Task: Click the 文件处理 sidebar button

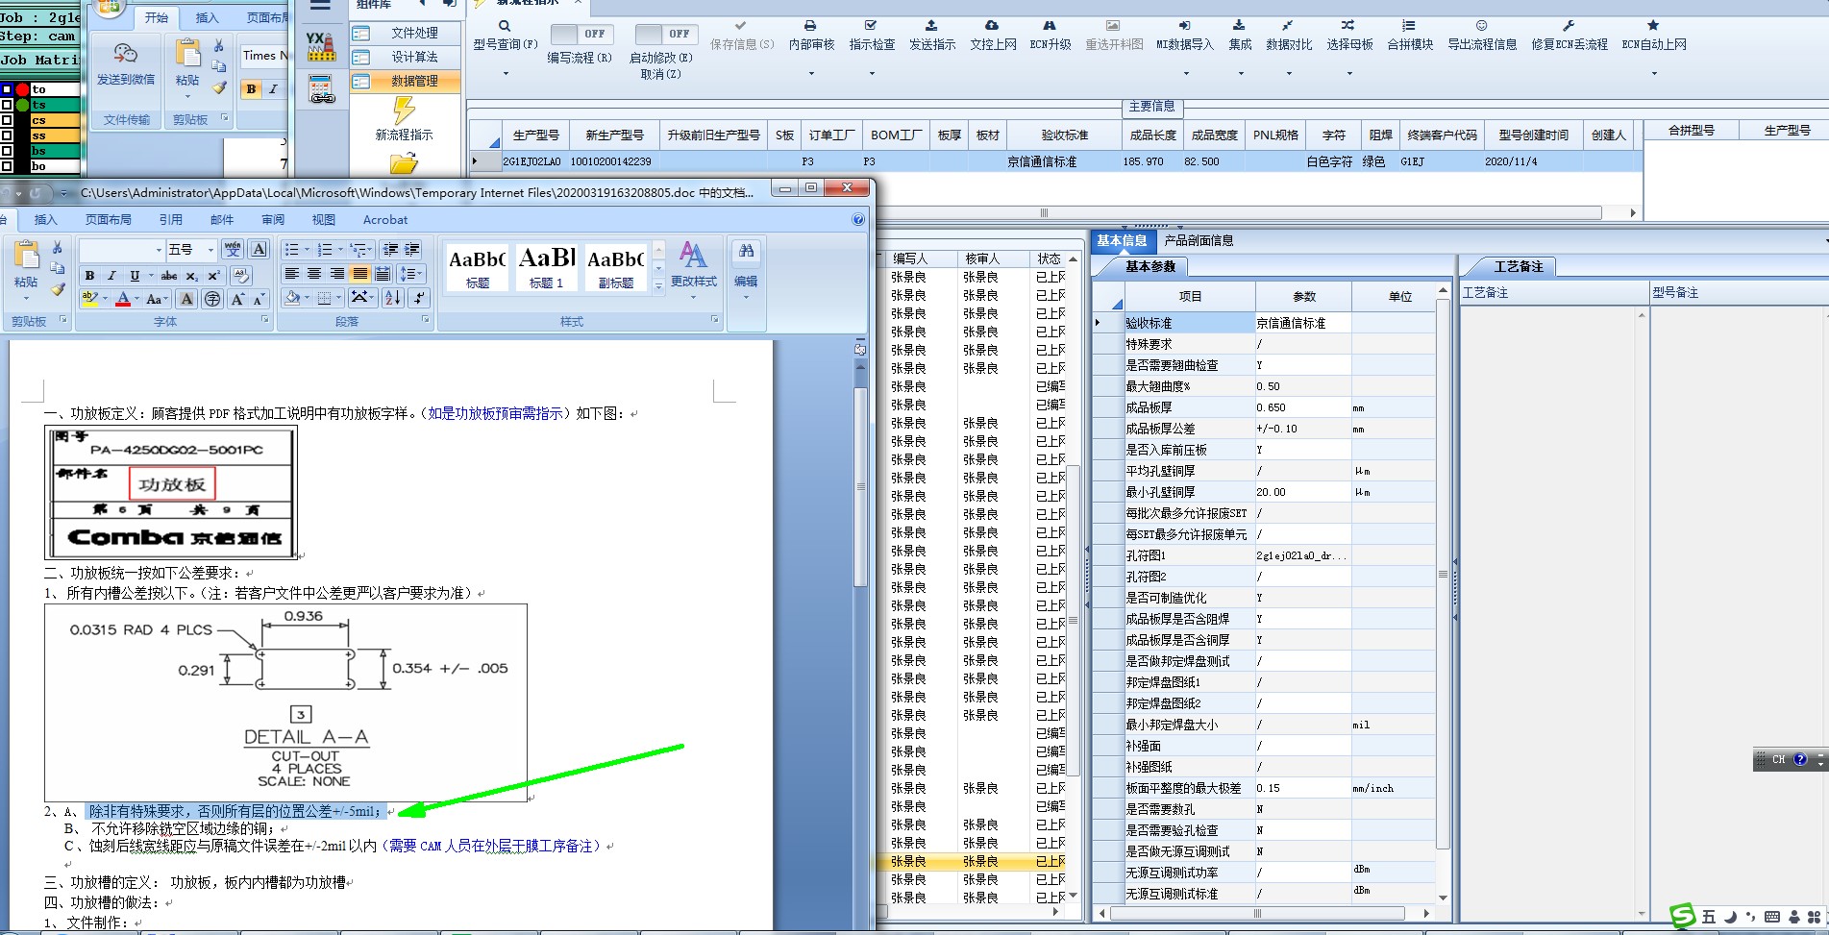Action: [404, 34]
